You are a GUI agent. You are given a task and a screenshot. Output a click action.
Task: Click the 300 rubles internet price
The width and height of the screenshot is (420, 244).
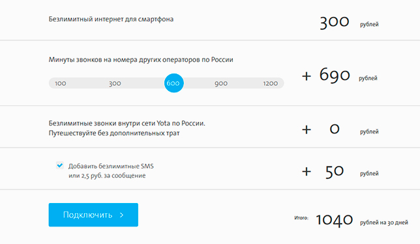(x=335, y=22)
